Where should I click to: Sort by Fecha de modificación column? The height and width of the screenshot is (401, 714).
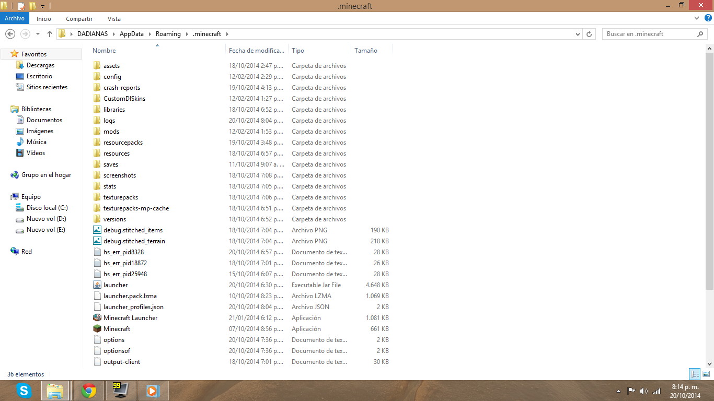[257, 51]
